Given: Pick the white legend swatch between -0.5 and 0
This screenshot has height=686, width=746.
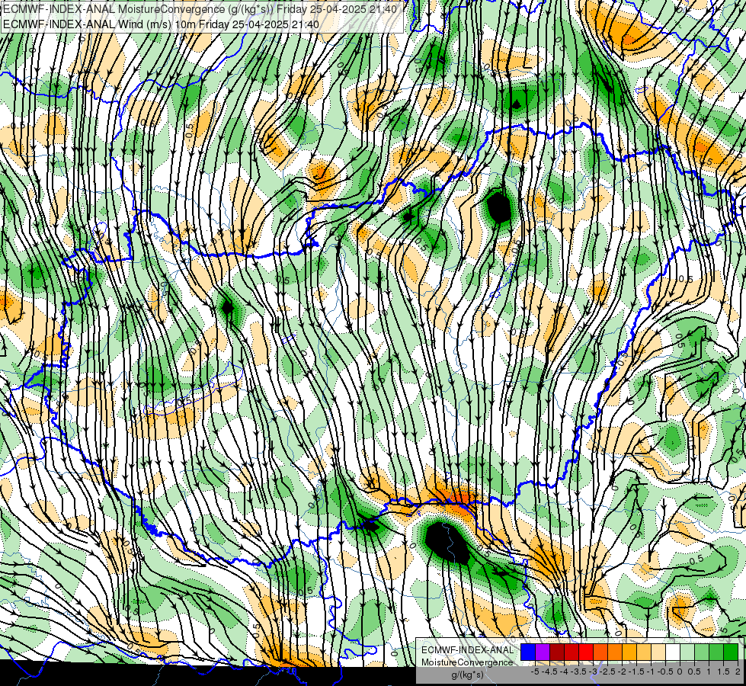Looking at the screenshot, I should (x=673, y=652).
